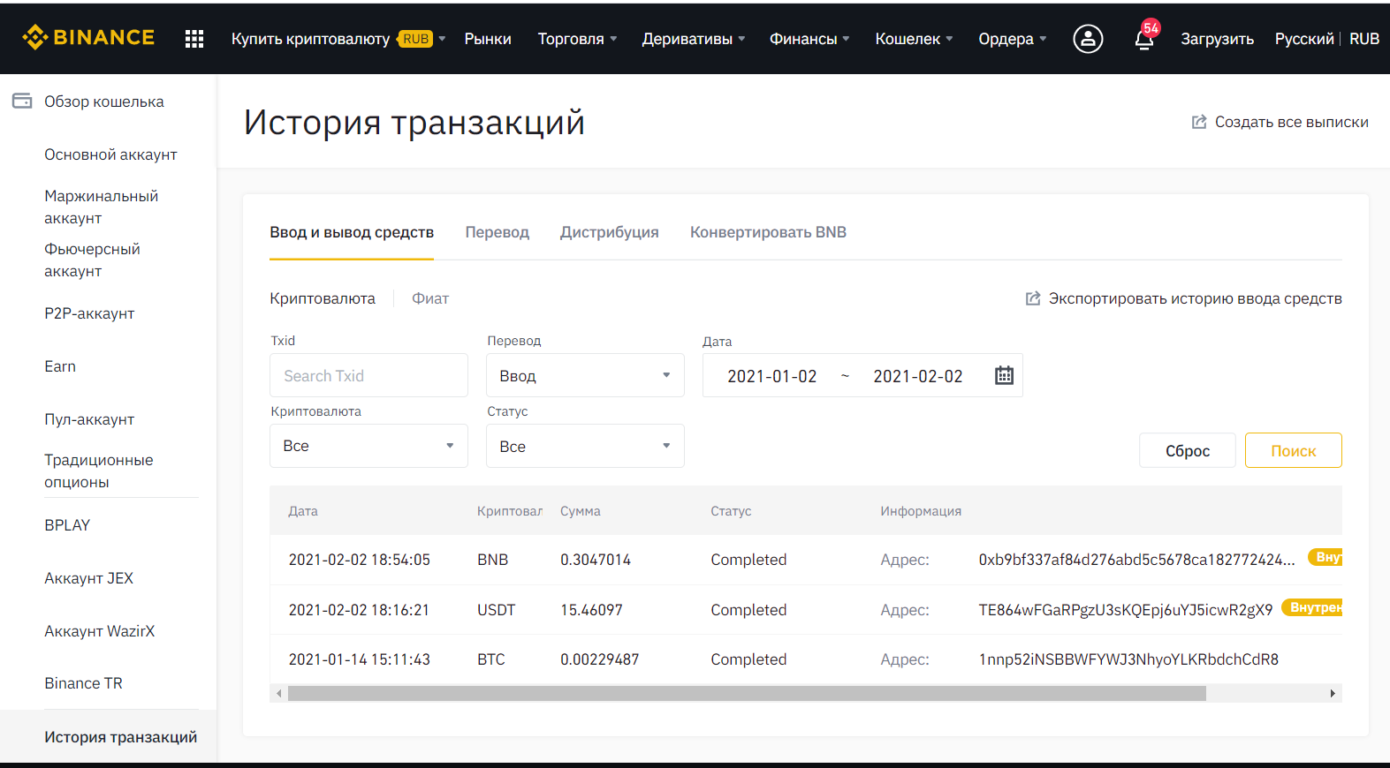Click the scrollbar right arrow in table
The image size is (1390, 768).
1333,694
